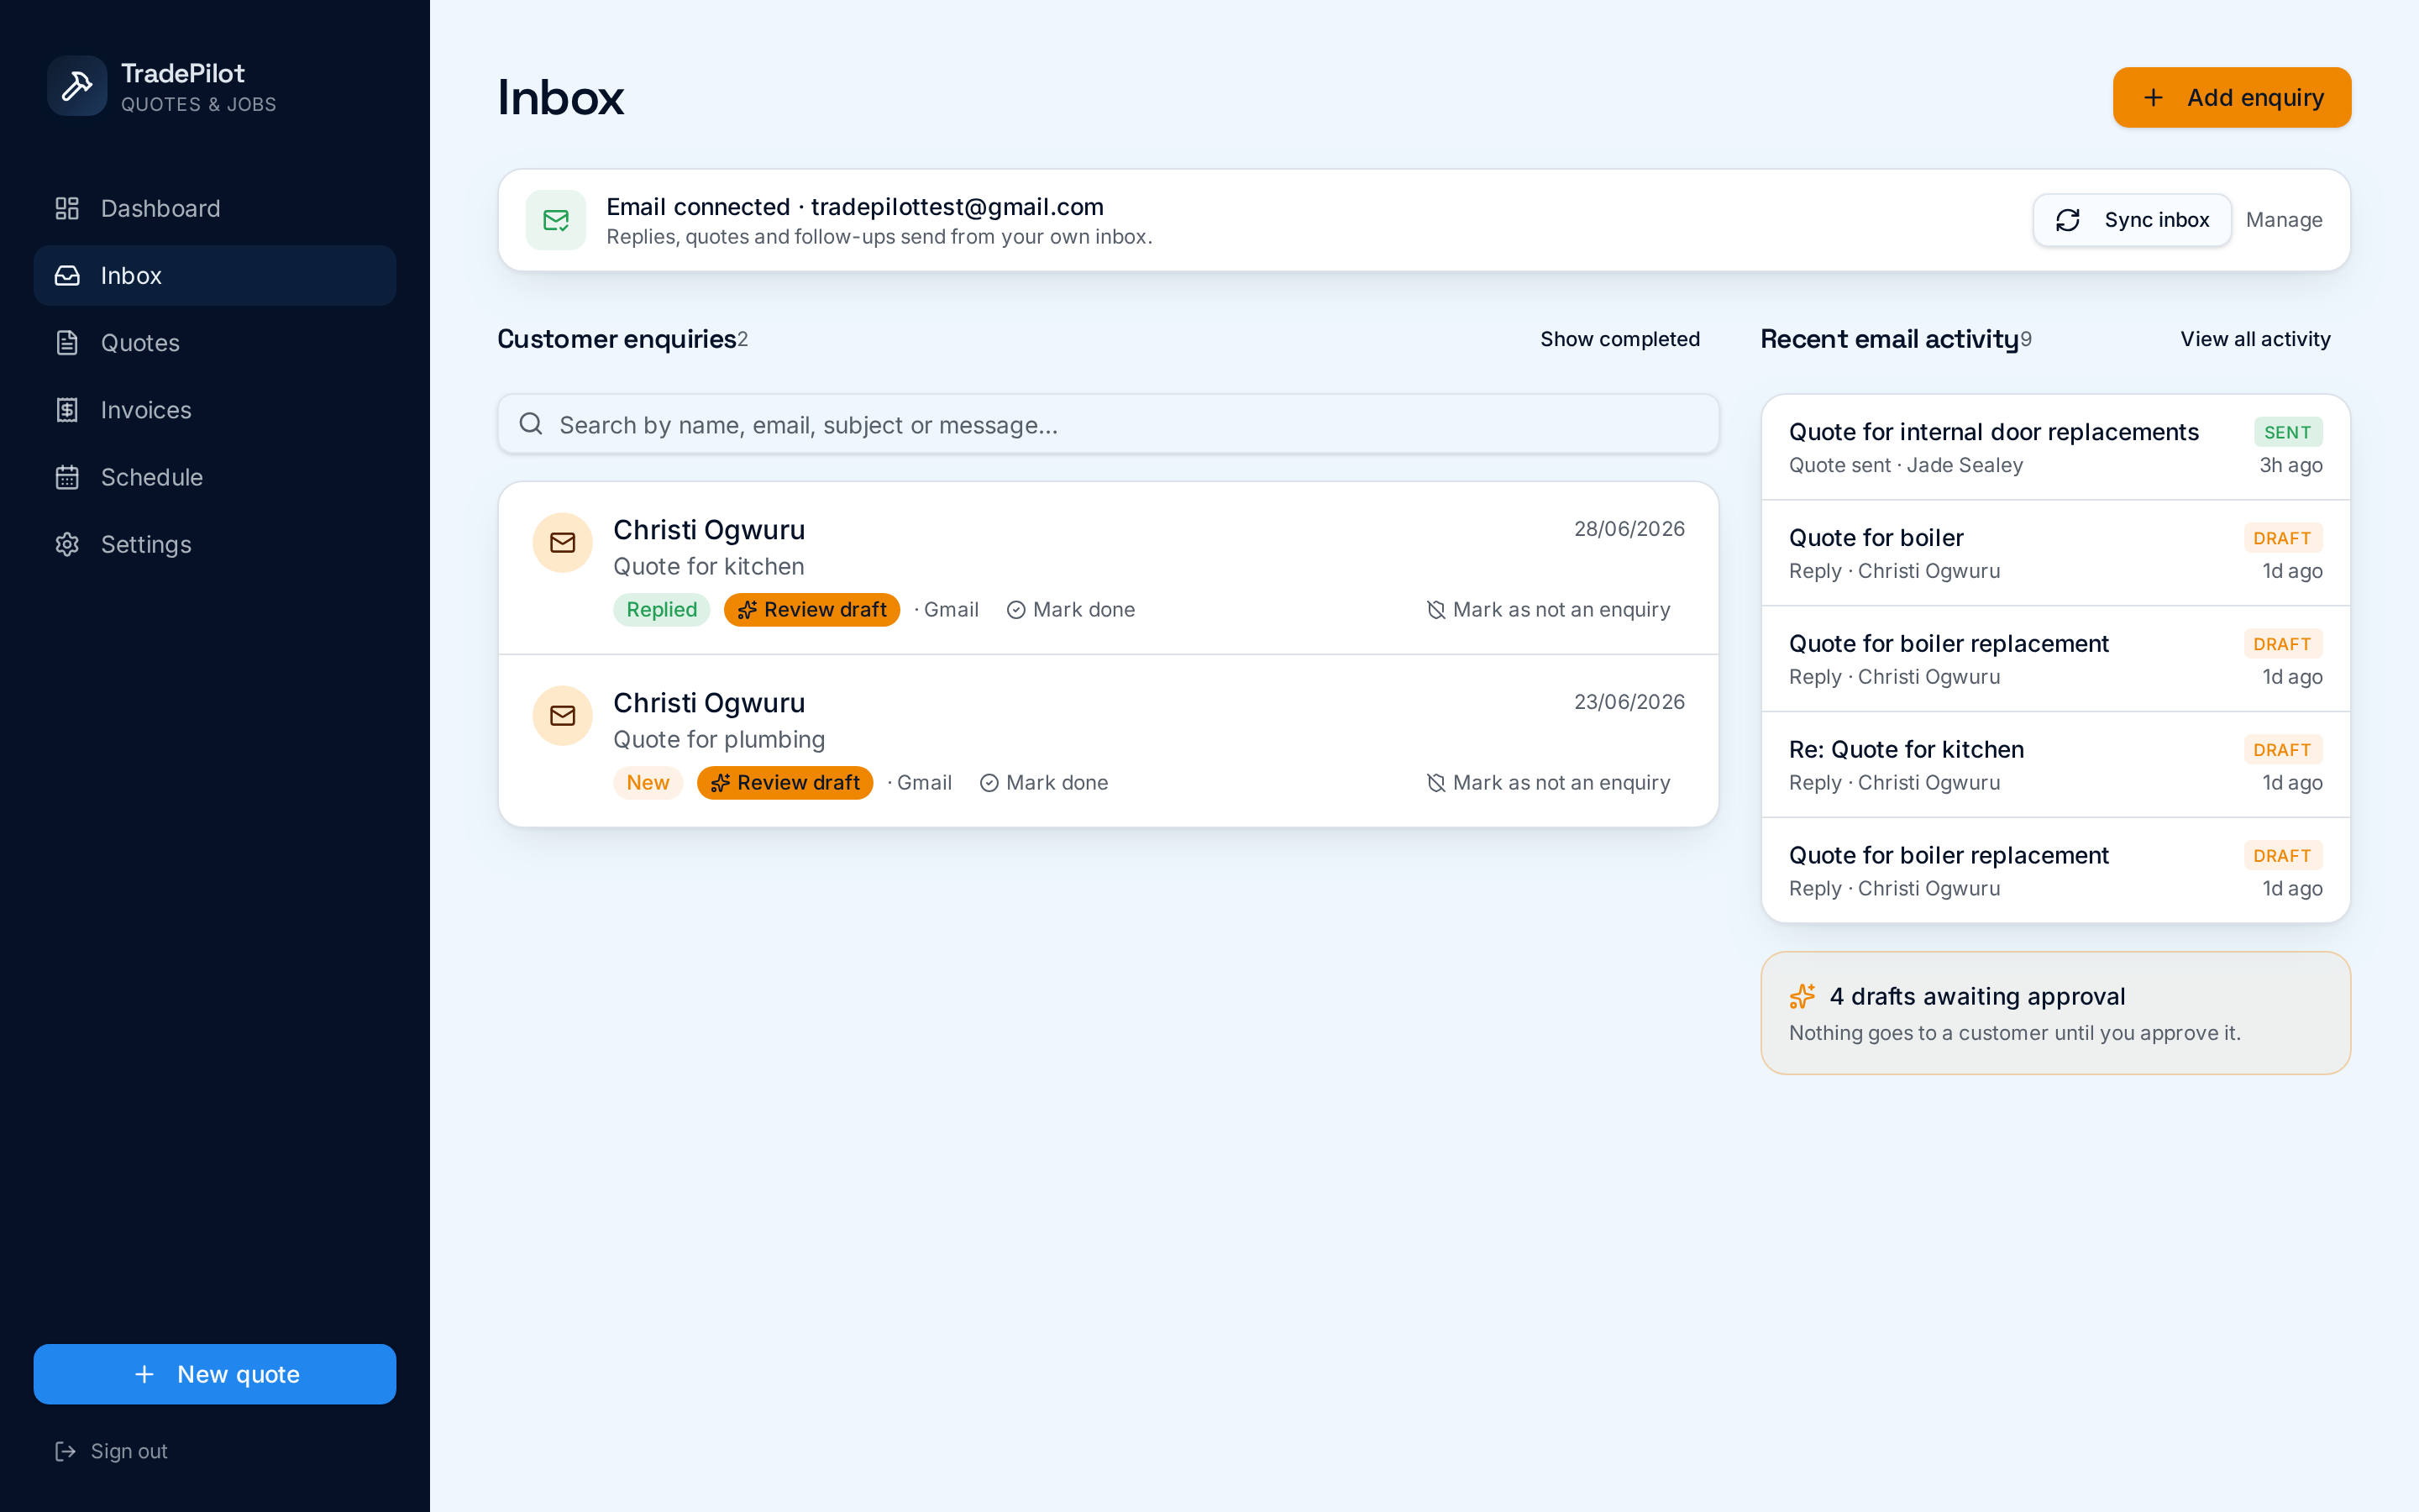Focus the enquiry search field

(x=1109, y=424)
